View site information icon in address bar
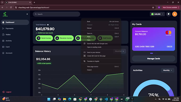181x102 pixels. click(16, 7)
